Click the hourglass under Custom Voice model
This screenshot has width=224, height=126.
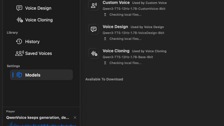coord(105,15)
